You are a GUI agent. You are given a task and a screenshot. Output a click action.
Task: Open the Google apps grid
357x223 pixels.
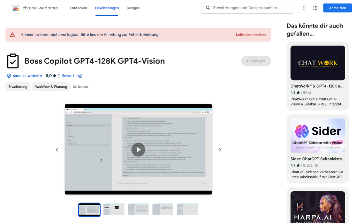coord(315,8)
